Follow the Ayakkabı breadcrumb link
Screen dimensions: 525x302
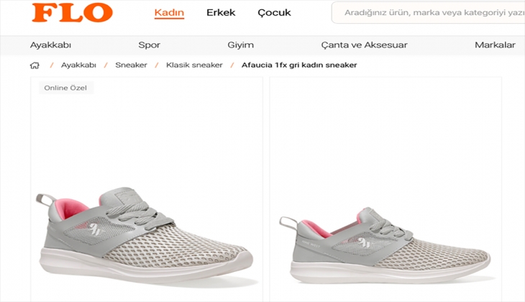point(78,65)
